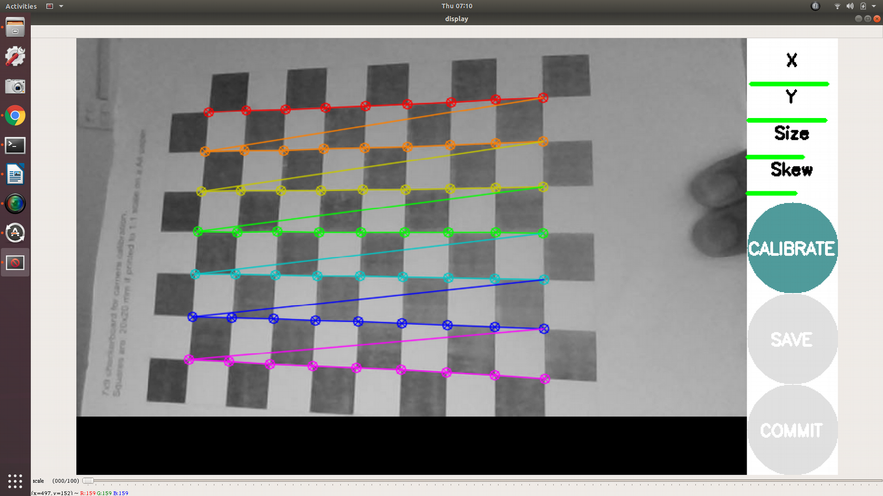Open the Files manager from the dock

(x=15, y=28)
